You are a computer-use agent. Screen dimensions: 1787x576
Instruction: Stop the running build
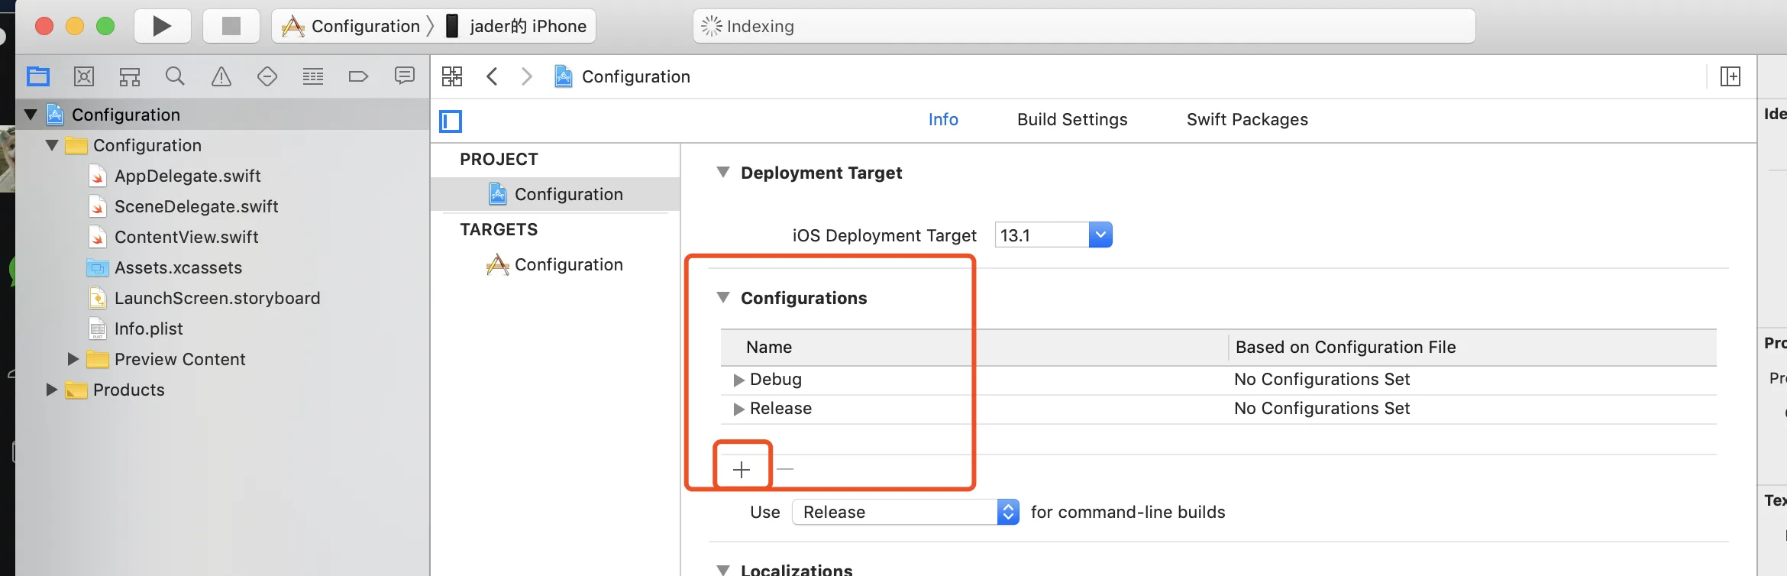click(231, 26)
